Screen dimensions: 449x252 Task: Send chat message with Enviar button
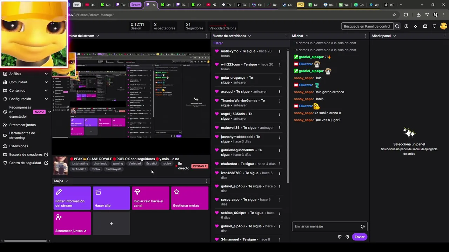click(360, 237)
